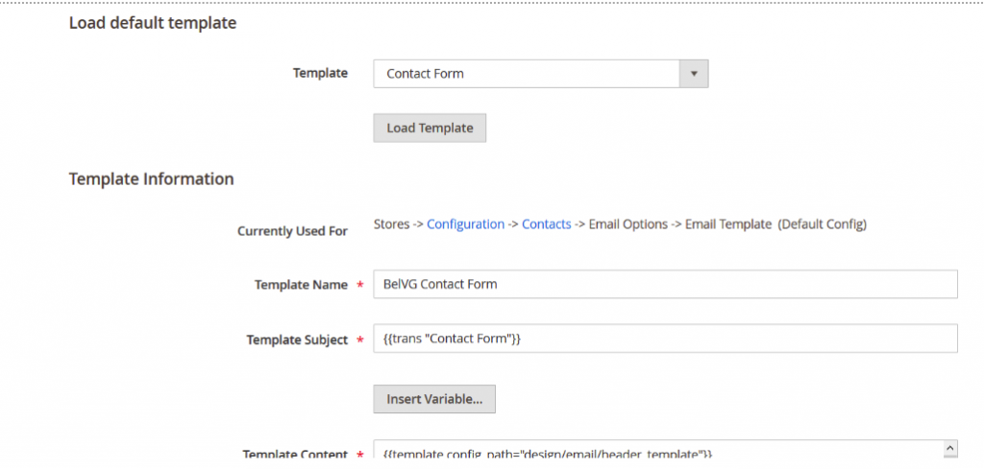
Task: Click the Template dropdown arrow button
Action: [694, 74]
